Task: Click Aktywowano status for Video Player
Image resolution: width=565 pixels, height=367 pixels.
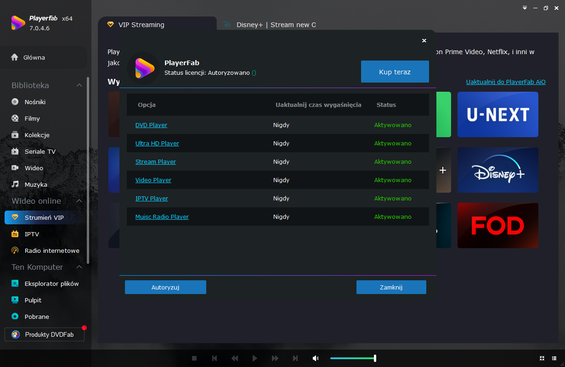Action: tap(393, 180)
